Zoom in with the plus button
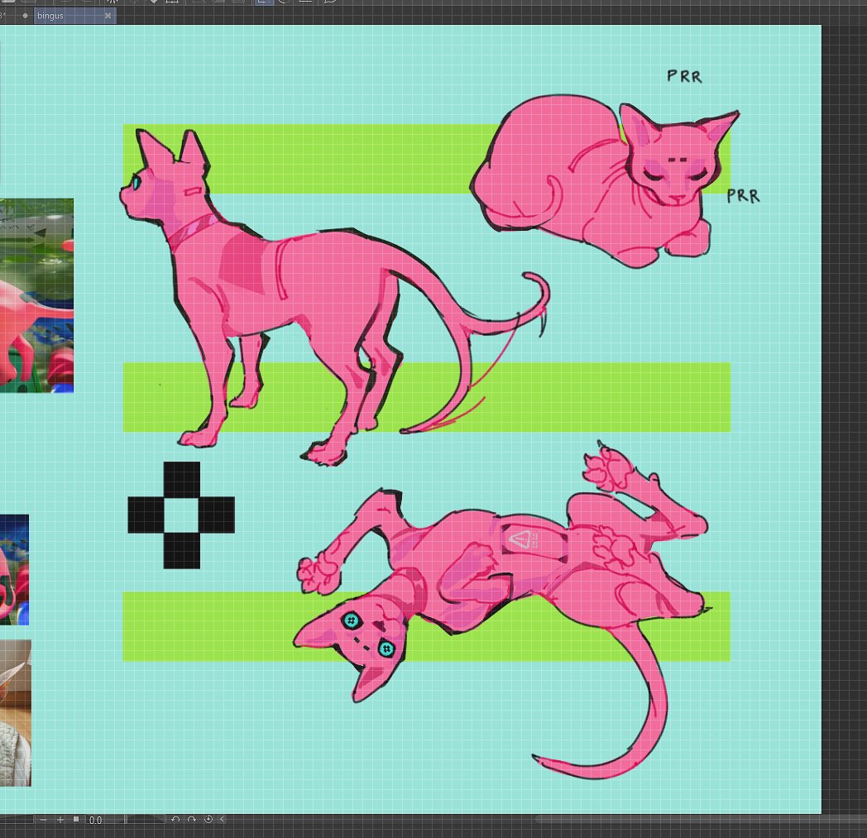Image resolution: width=867 pixels, height=838 pixels. pyautogui.click(x=60, y=820)
